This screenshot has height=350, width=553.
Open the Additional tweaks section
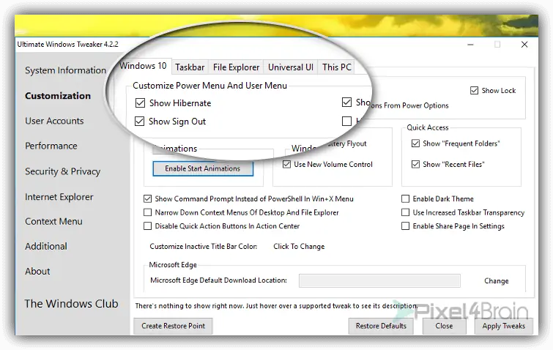[46, 246]
